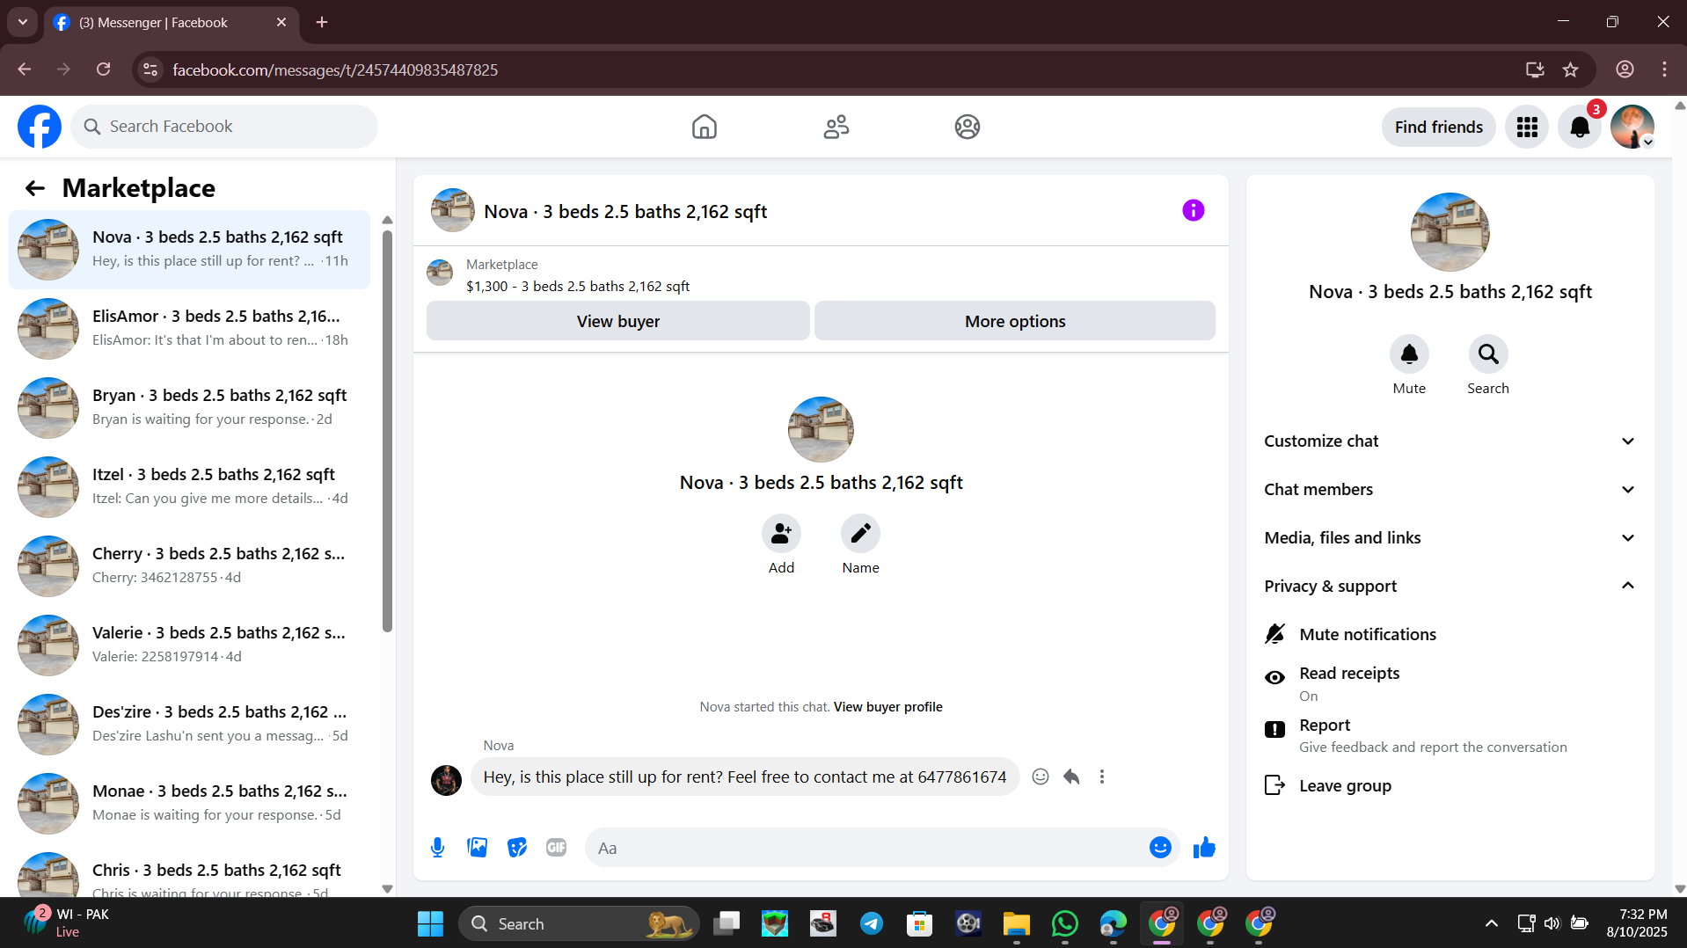Click the Leave group label
The width and height of the screenshot is (1687, 948).
1345,786
